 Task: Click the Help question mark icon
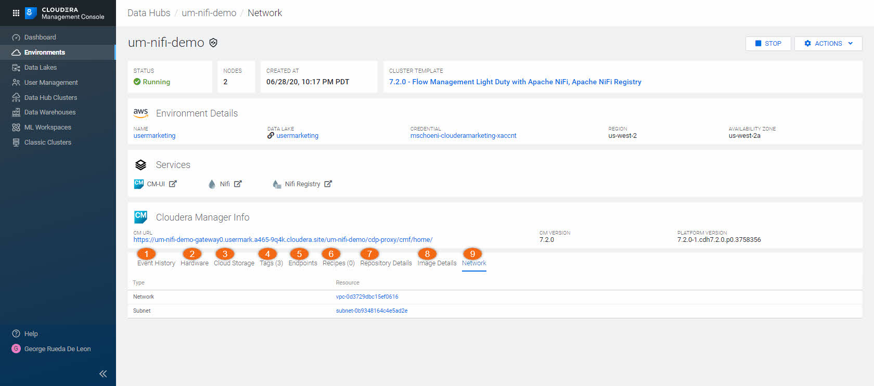coord(16,334)
